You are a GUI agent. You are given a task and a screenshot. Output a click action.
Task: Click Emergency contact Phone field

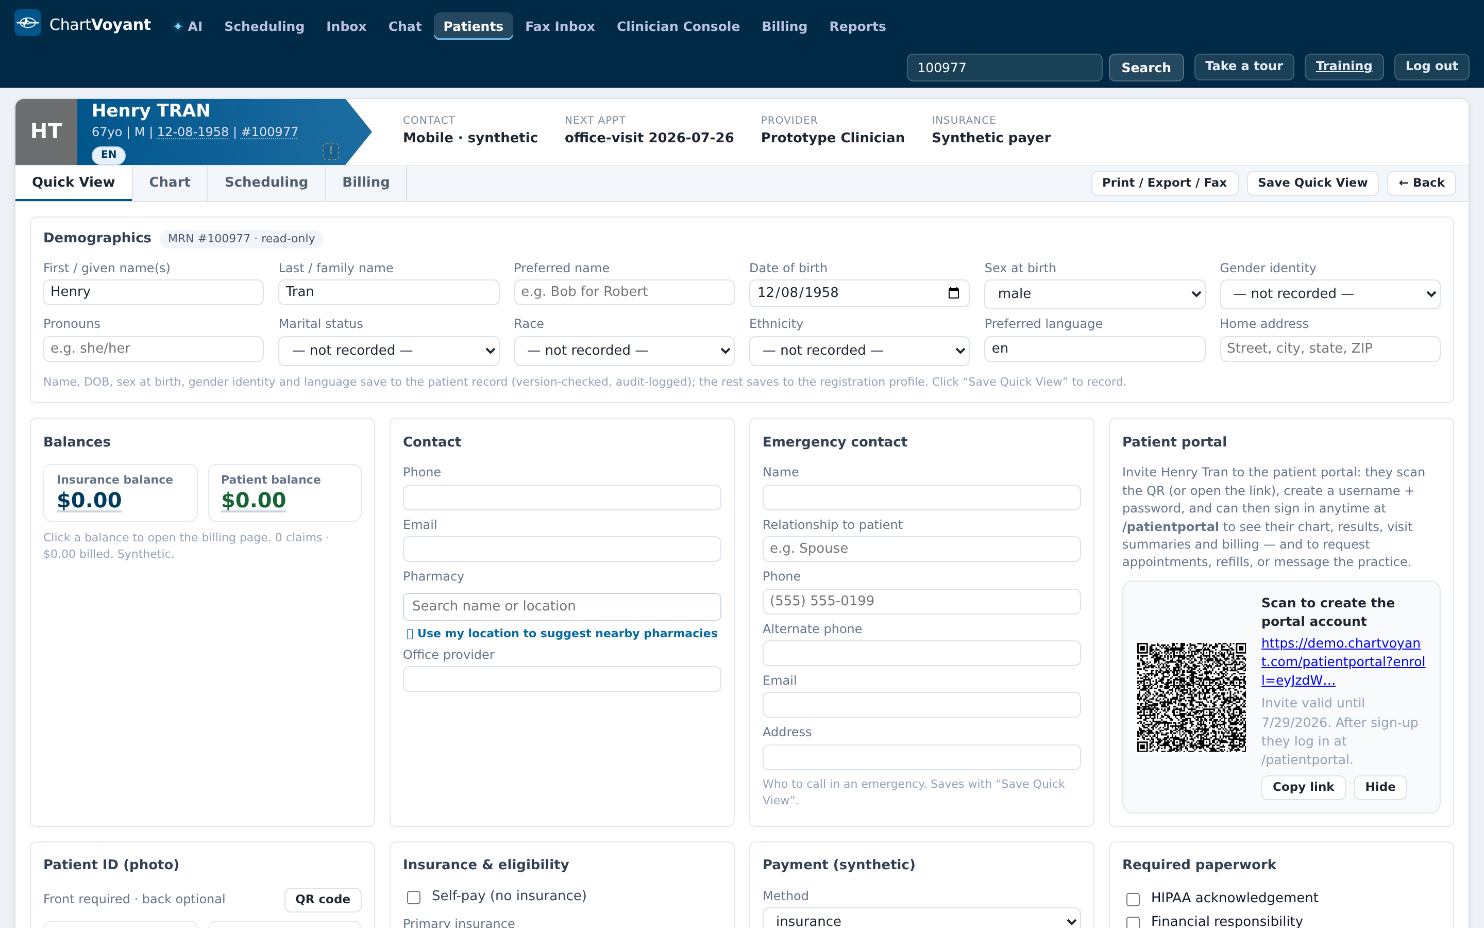[x=922, y=602]
